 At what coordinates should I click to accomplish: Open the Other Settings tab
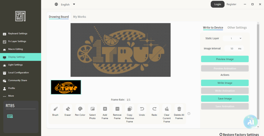point(237,28)
